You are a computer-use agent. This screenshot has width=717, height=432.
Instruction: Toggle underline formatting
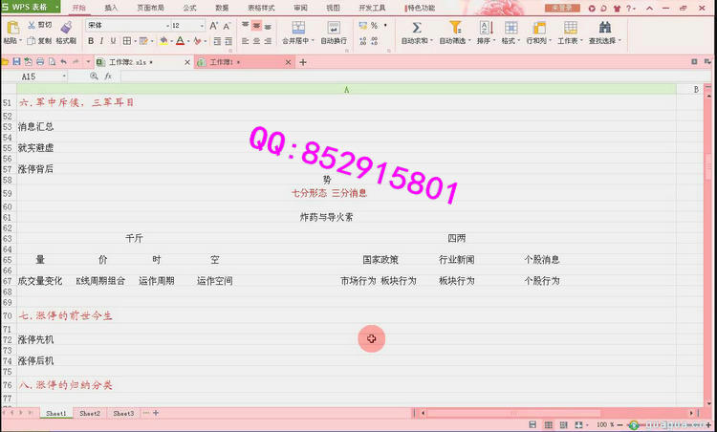114,41
